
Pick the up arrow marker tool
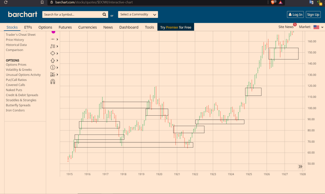point(53,60)
